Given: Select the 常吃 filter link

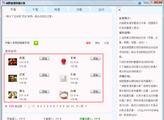Looking at the screenshot, I should point(97,43).
